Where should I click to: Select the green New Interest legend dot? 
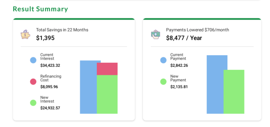(33, 103)
